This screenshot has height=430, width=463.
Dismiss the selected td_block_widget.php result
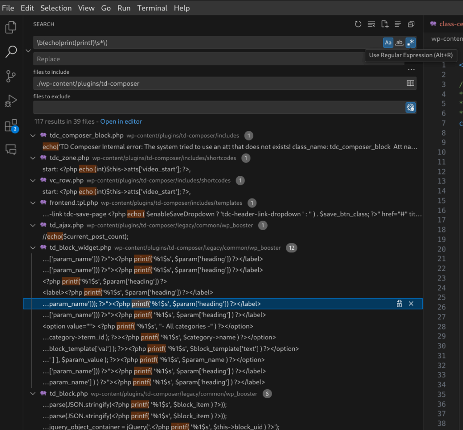[411, 304]
